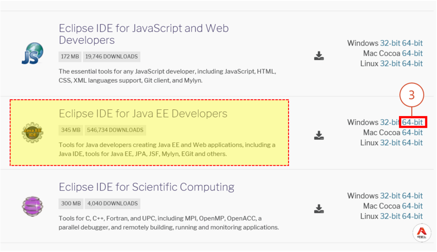437x252 pixels.
Task: Download Scientific Computing Linux 32-bit
Action: (390, 216)
